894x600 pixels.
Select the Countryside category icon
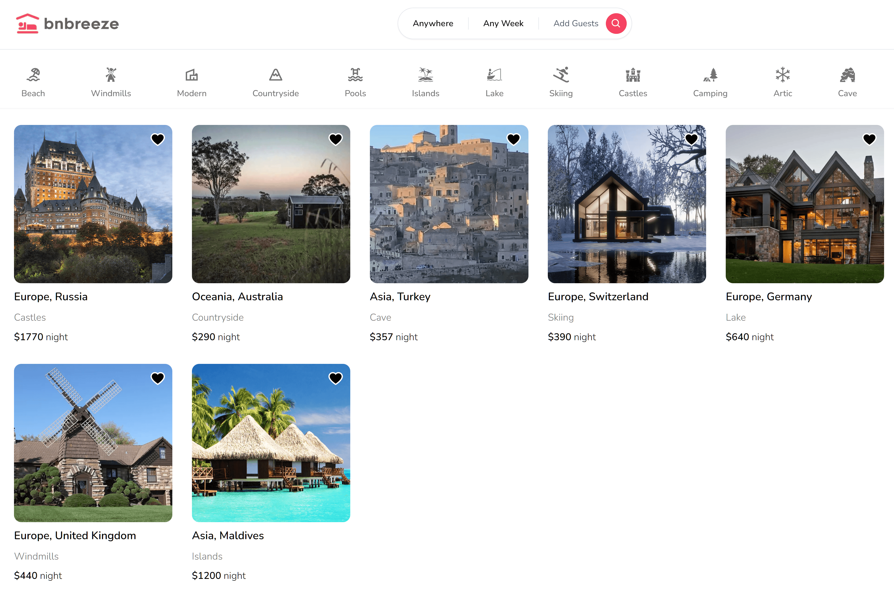tap(275, 75)
